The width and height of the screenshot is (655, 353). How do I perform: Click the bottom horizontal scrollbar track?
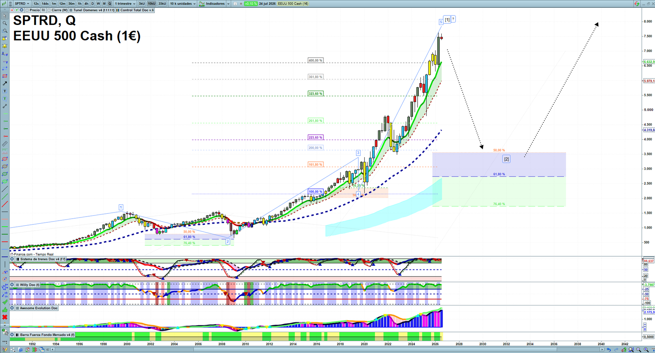click(327, 350)
